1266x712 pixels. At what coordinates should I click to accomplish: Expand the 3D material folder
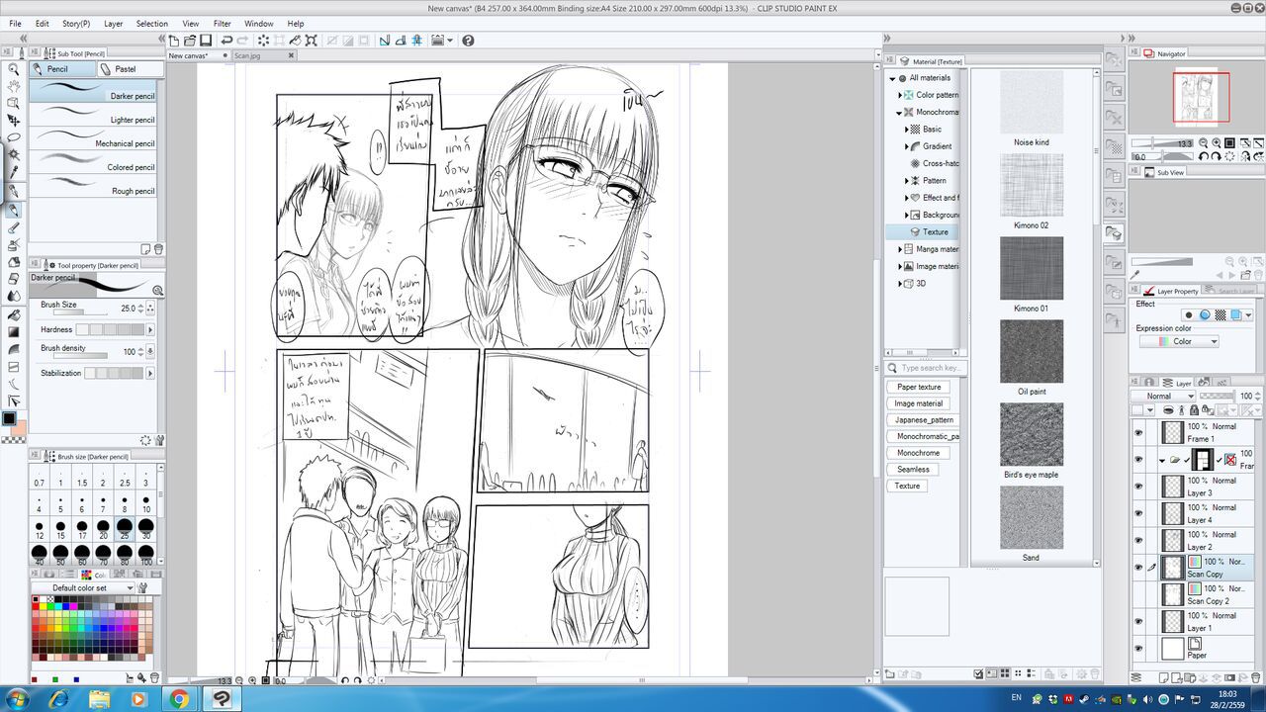point(900,284)
